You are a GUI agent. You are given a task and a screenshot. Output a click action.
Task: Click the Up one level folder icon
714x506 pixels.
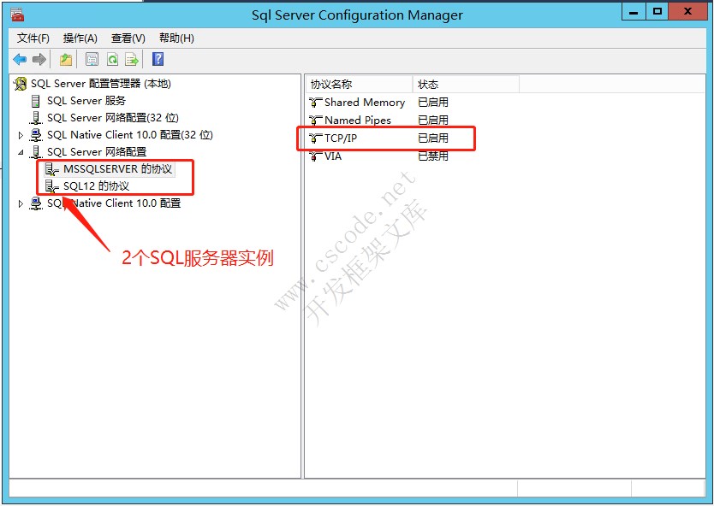pos(66,59)
